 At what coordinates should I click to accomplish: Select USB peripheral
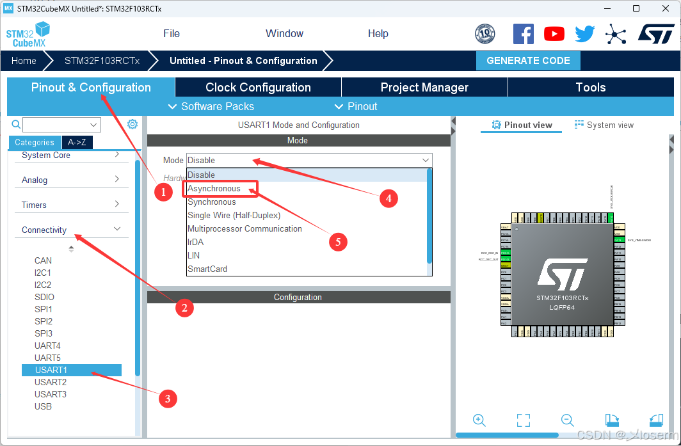pos(43,406)
